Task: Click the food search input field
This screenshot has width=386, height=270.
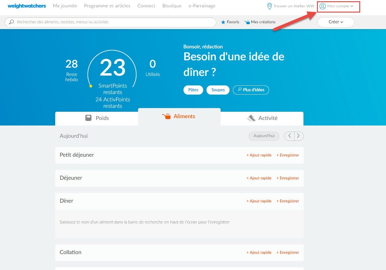Action: [110, 22]
